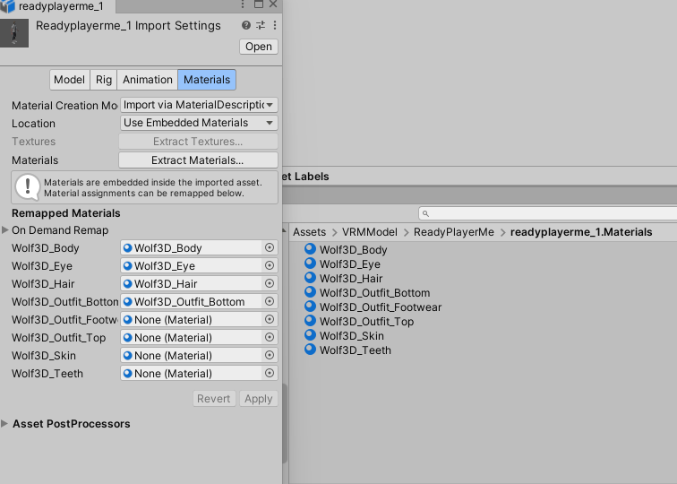Open the Import Settings three-dot menu
The height and width of the screenshot is (484, 677).
tap(275, 25)
